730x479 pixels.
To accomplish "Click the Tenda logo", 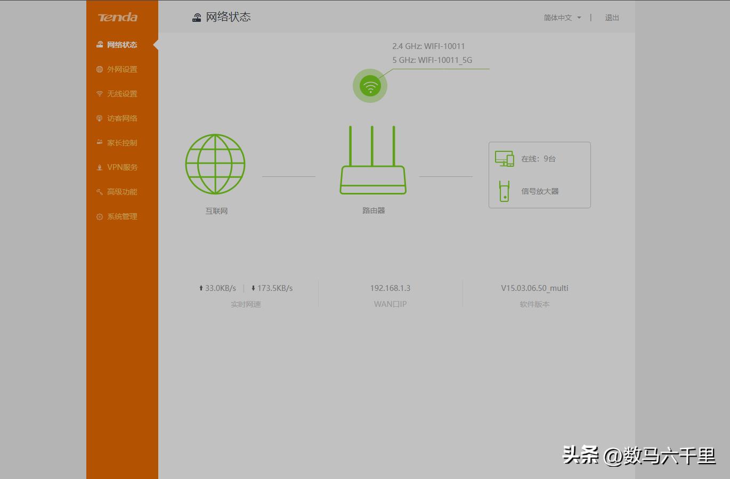I will tap(118, 17).
